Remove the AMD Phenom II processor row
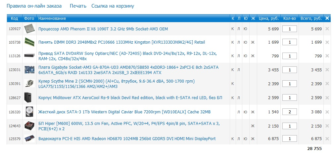Image resolution: width=335 pixels, height=154 pixels. coord(327,29)
